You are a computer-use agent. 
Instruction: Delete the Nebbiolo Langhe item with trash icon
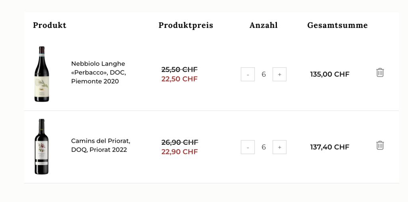click(380, 72)
